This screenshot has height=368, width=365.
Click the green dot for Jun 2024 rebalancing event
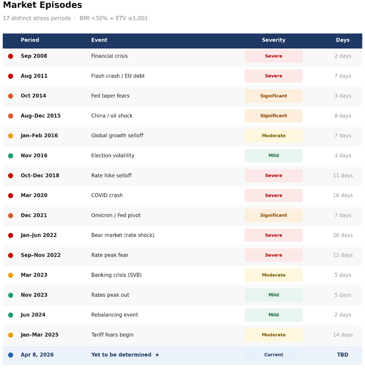click(10, 314)
